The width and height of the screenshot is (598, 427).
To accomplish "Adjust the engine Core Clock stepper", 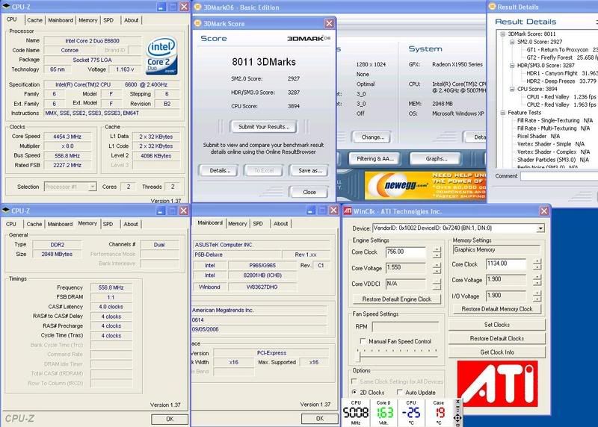I will pos(437,252).
